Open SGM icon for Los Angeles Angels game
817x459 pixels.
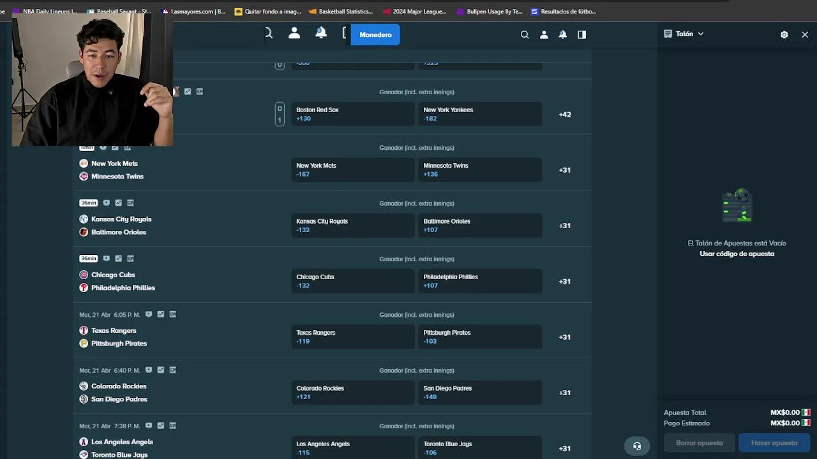click(173, 425)
